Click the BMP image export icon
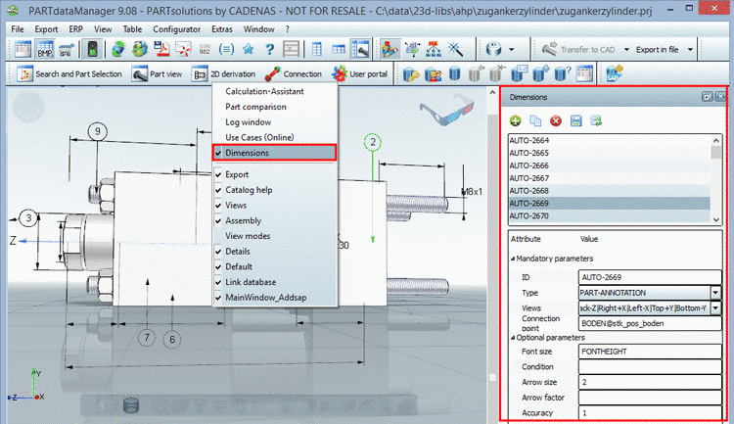 [x=45, y=49]
